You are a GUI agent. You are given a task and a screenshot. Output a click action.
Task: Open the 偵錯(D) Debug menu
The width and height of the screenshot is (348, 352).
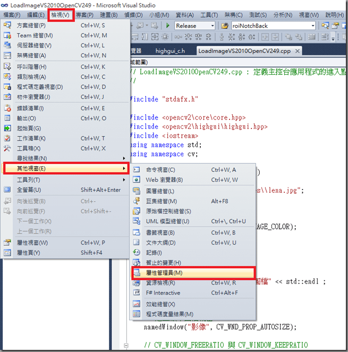coord(133,15)
